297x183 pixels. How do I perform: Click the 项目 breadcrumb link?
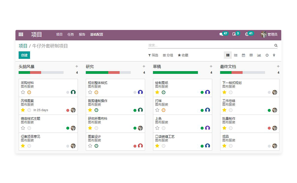[23, 46]
